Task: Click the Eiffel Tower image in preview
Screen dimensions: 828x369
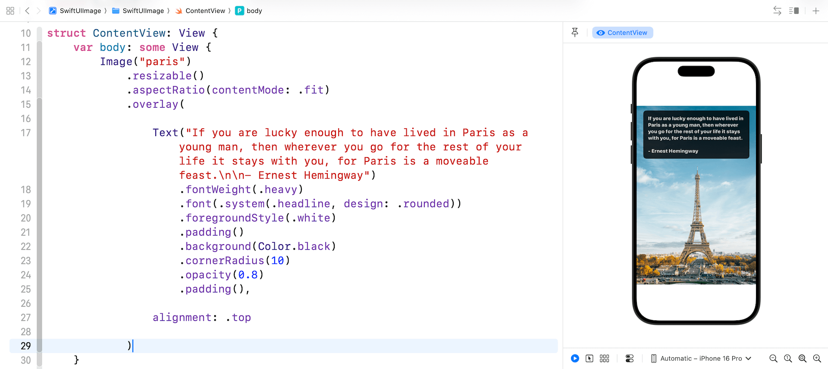Action: (696, 224)
